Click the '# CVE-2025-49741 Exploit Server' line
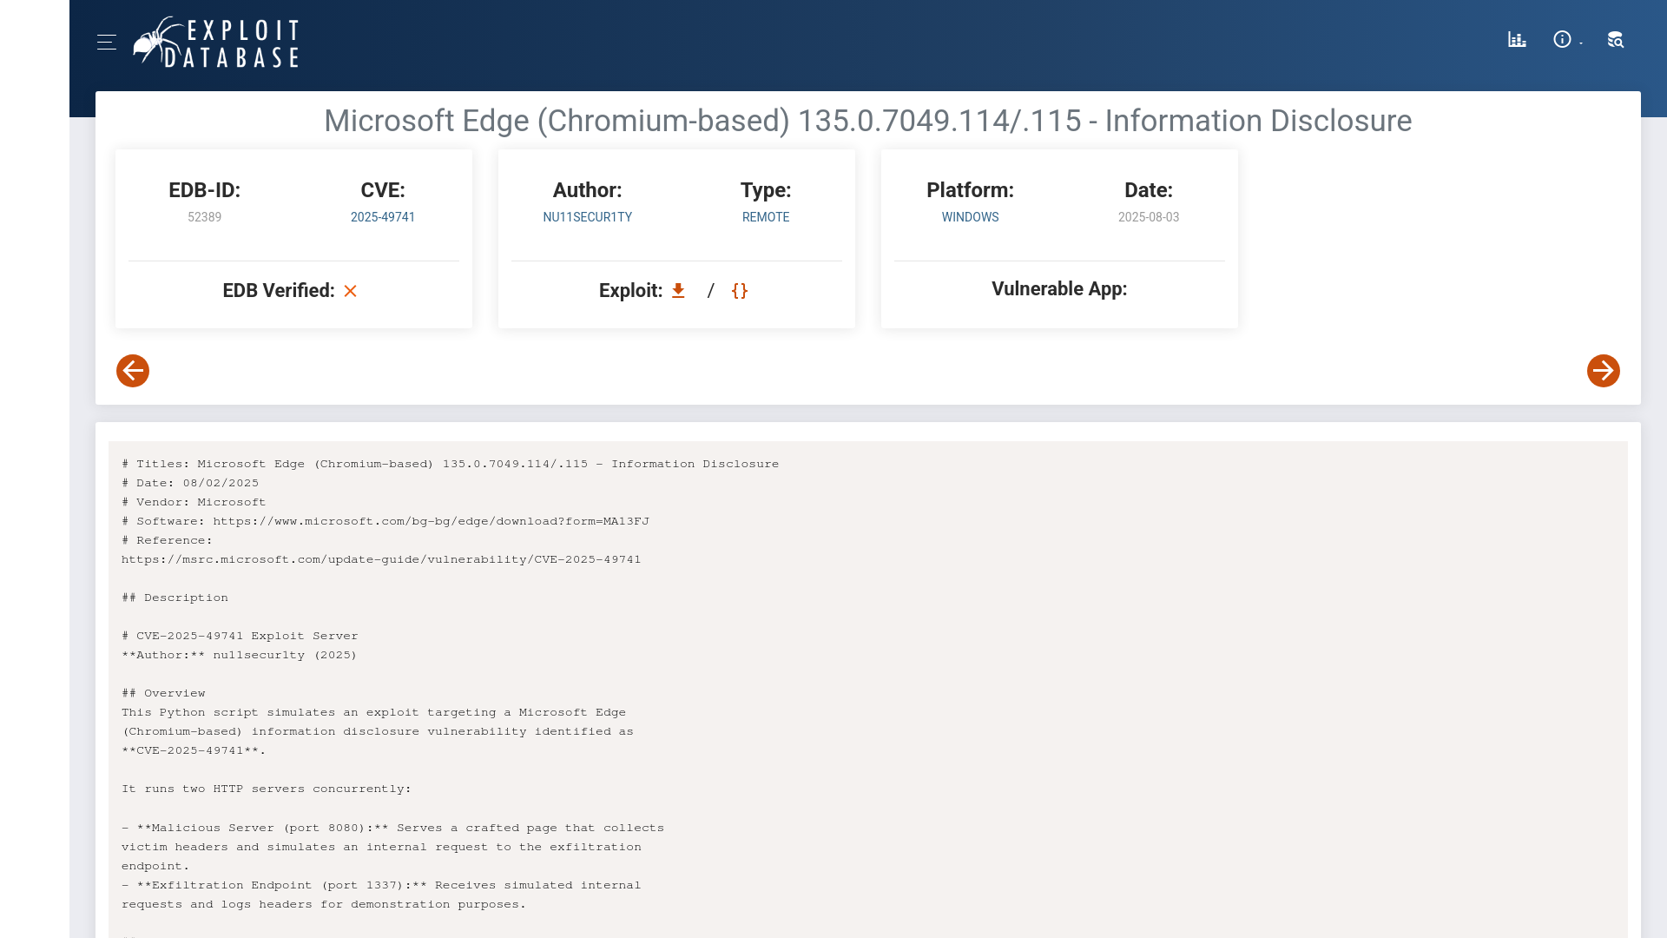 (240, 636)
